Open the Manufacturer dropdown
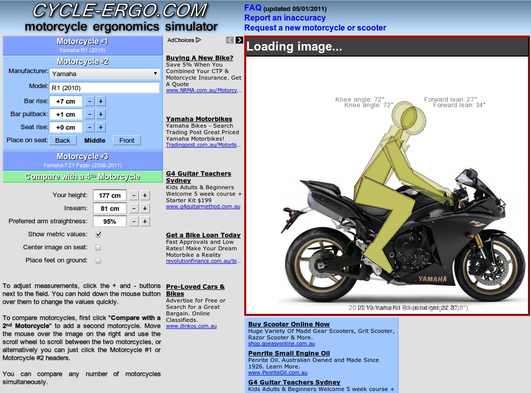Viewport: 531px width, 393px height. click(x=104, y=74)
